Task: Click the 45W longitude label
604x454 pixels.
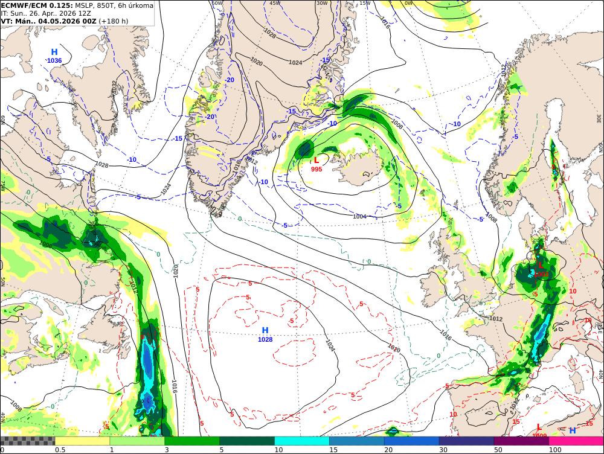Action: point(275,3)
